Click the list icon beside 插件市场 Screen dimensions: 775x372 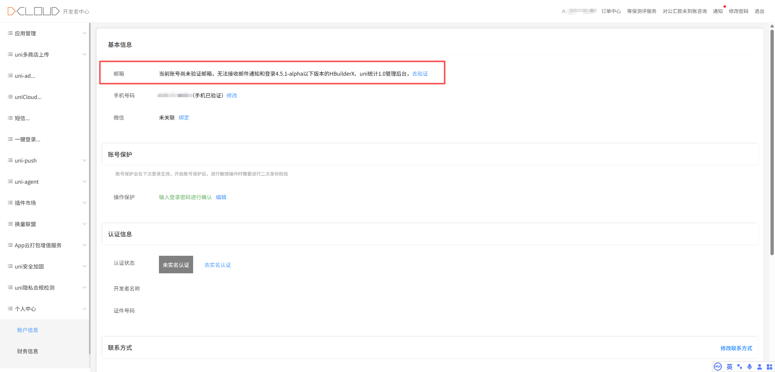click(10, 203)
